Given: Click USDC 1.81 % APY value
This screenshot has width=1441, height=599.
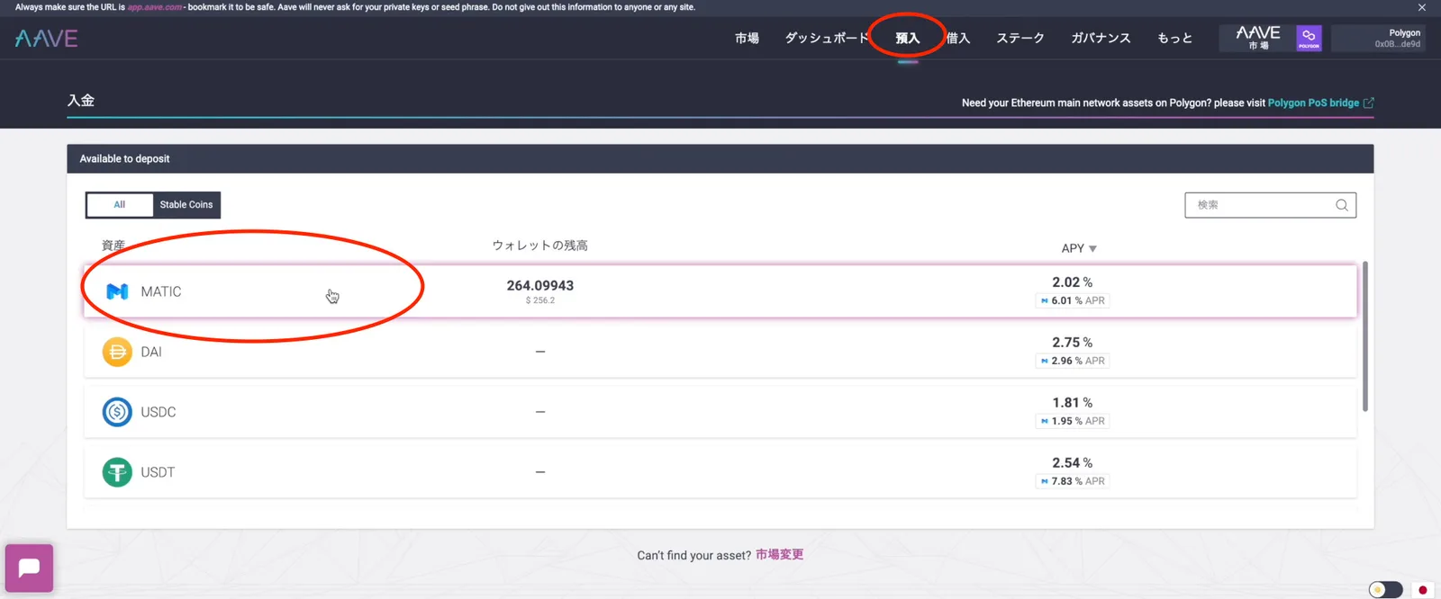Looking at the screenshot, I should [1072, 403].
